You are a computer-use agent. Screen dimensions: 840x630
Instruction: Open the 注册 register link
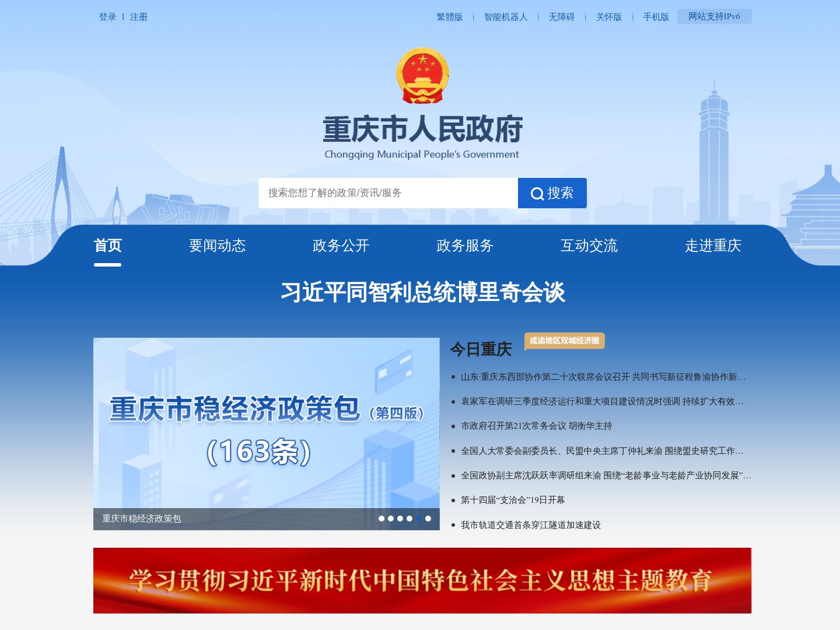(x=138, y=17)
